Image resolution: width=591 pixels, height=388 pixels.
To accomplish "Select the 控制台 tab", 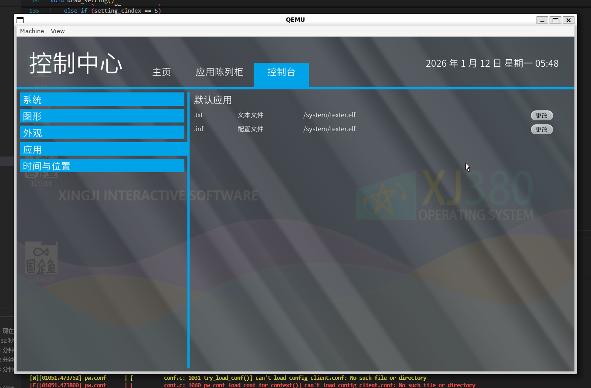I will point(281,72).
